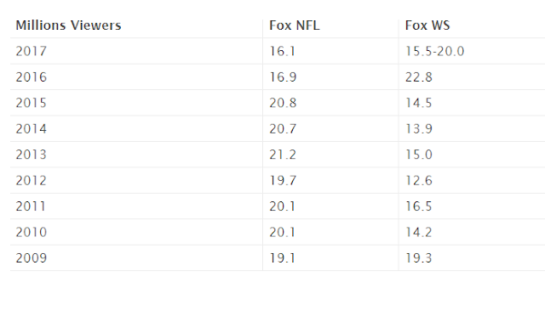Select the 21.2 Fox NFL value
545x333 pixels.
click(x=283, y=155)
